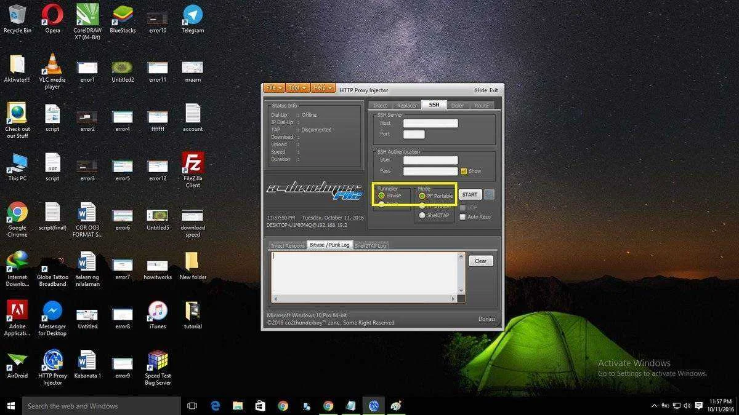Focus the SSH Pass input field
Image resolution: width=739 pixels, height=415 pixels.
point(430,171)
